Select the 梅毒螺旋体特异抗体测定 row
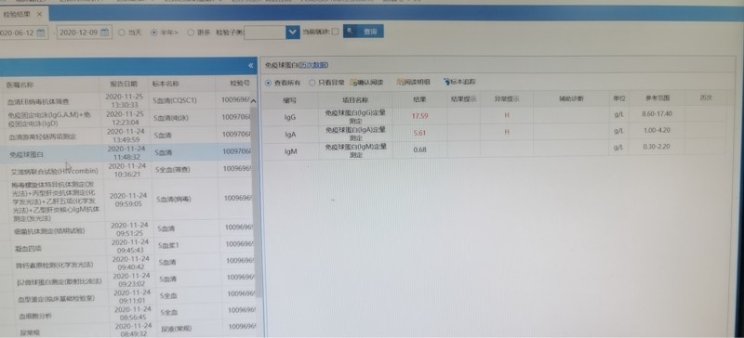744x338 pixels. (x=128, y=199)
